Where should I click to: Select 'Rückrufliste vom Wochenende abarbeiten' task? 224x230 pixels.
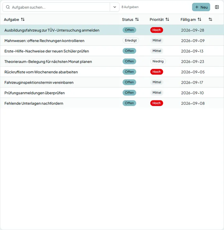point(112,72)
